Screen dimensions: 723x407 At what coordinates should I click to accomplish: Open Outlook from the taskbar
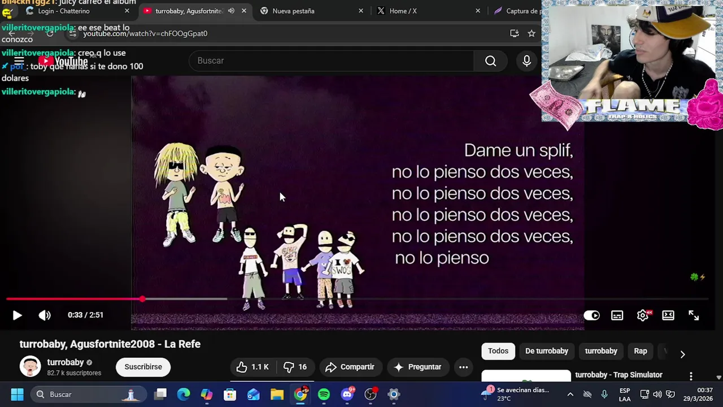coord(253,394)
